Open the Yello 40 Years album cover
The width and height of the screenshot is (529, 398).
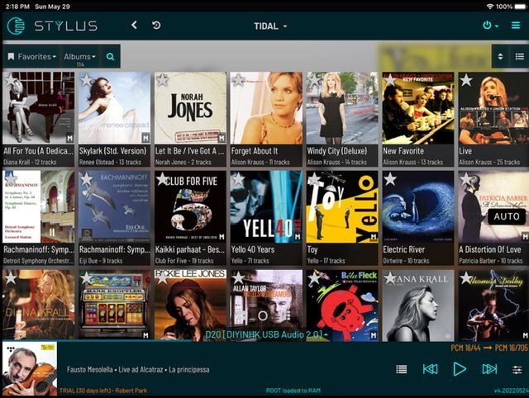266,206
